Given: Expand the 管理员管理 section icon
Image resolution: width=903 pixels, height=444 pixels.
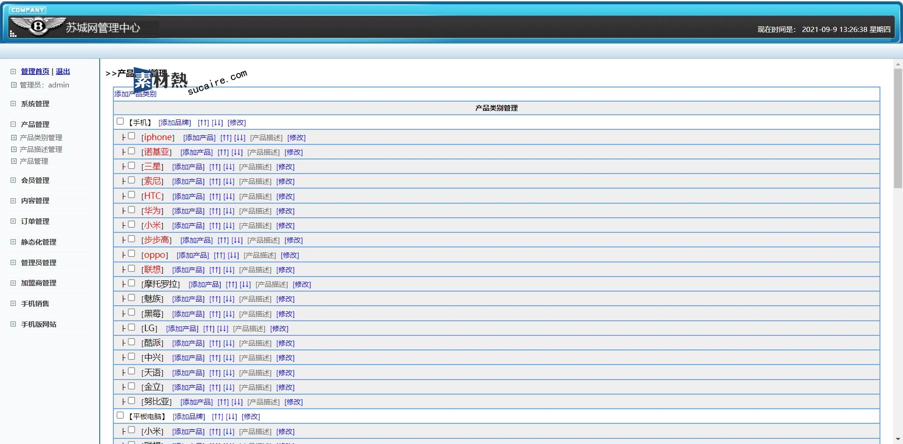Looking at the screenshot, I should 13,262.
